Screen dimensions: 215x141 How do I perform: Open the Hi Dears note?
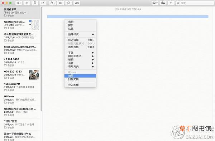coord(20,99)
